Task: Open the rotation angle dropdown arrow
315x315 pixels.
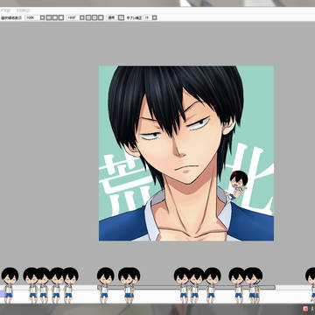Action: point(82,17)
